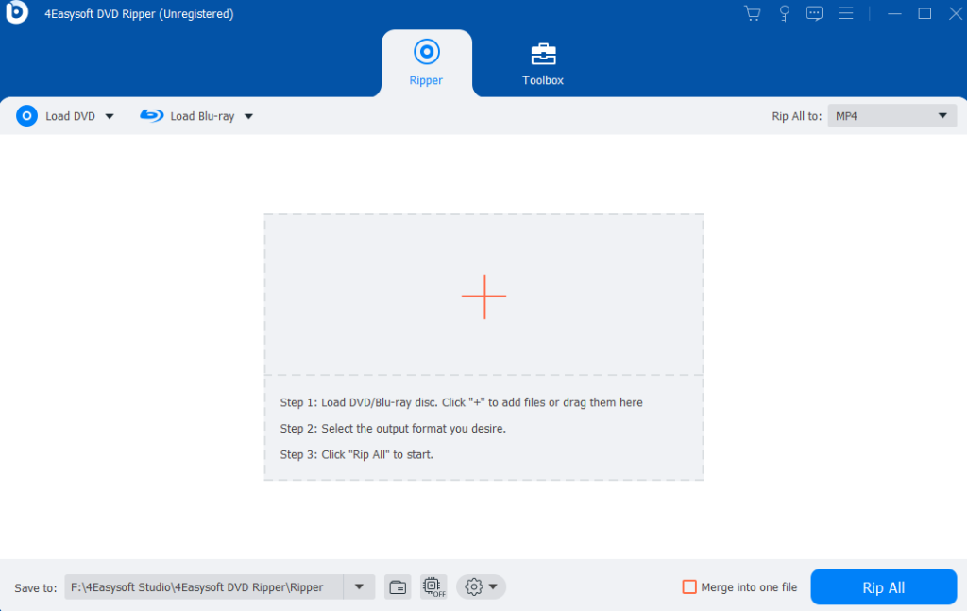
Task: Open the gear settings button
Action: click(x=481, y=587)
